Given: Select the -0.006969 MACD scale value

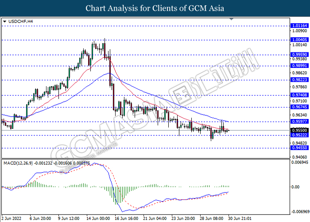Looking at the screenshot, I should 301,212.
